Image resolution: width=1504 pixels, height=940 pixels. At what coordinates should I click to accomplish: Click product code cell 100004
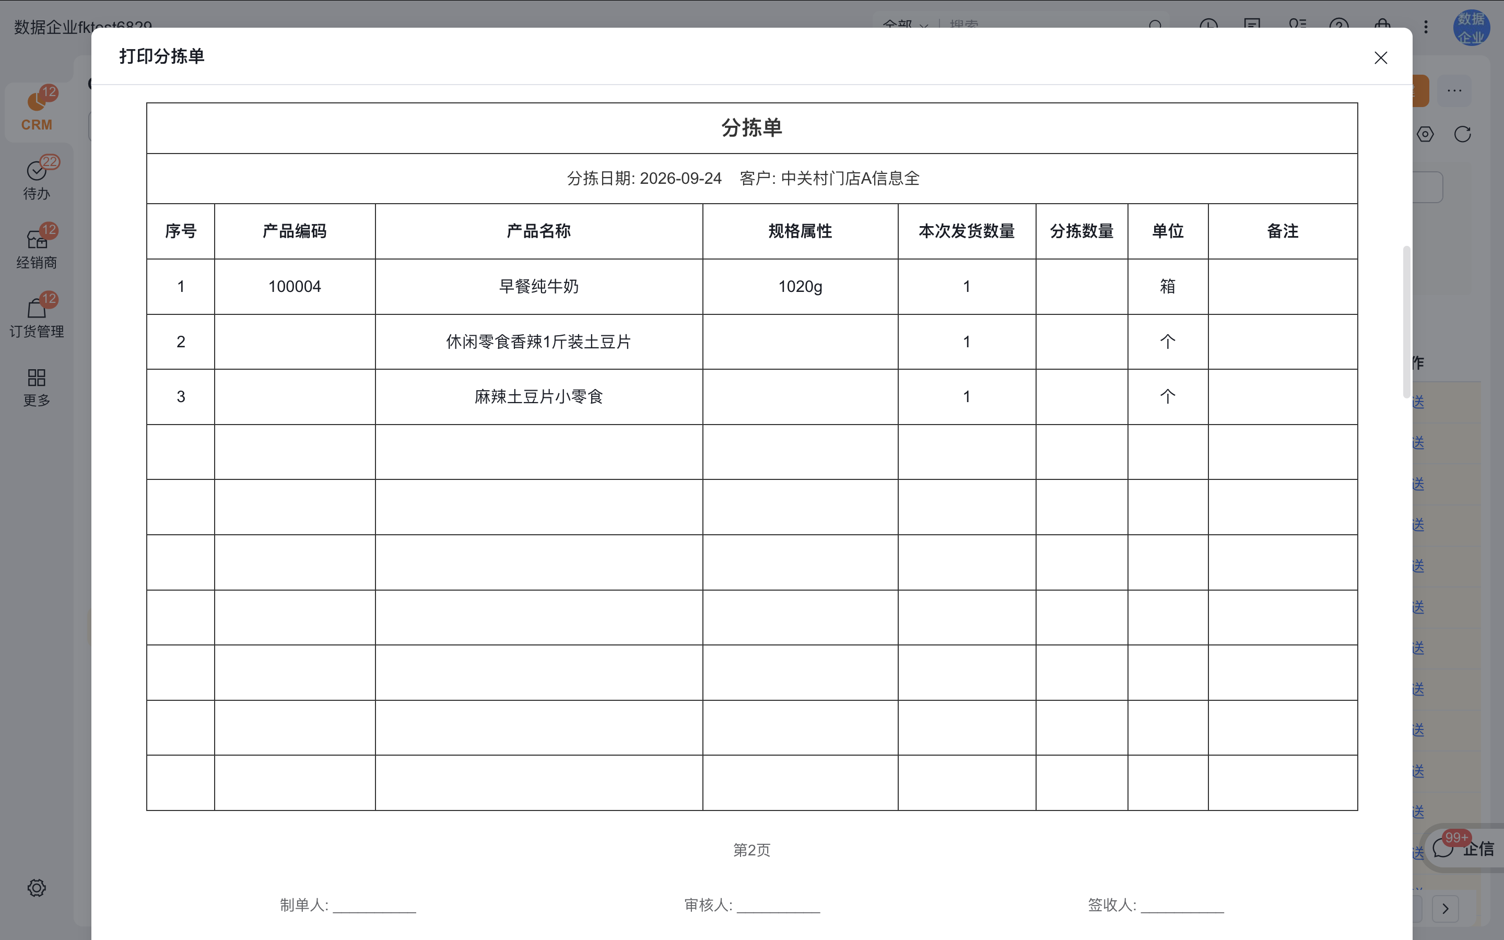(295, 287)
